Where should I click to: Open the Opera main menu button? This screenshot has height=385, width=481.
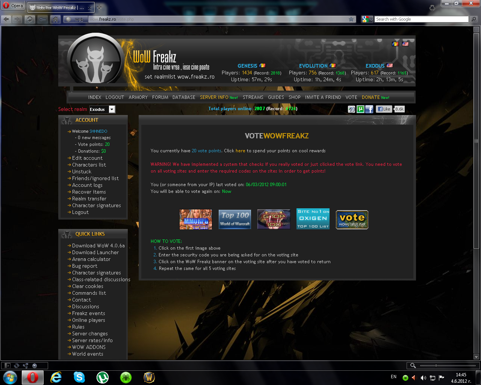point(13,6)
